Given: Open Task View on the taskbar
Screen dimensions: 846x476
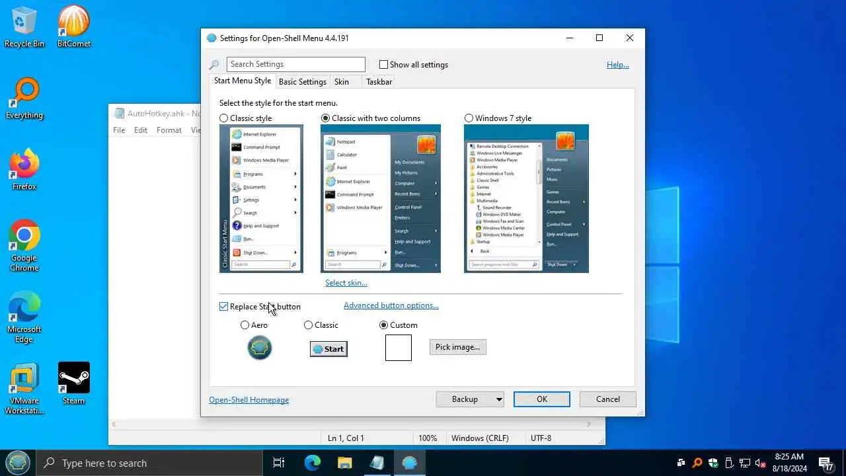Looking at the screenshot, I should pyautogui.click(x=279, y=463).
